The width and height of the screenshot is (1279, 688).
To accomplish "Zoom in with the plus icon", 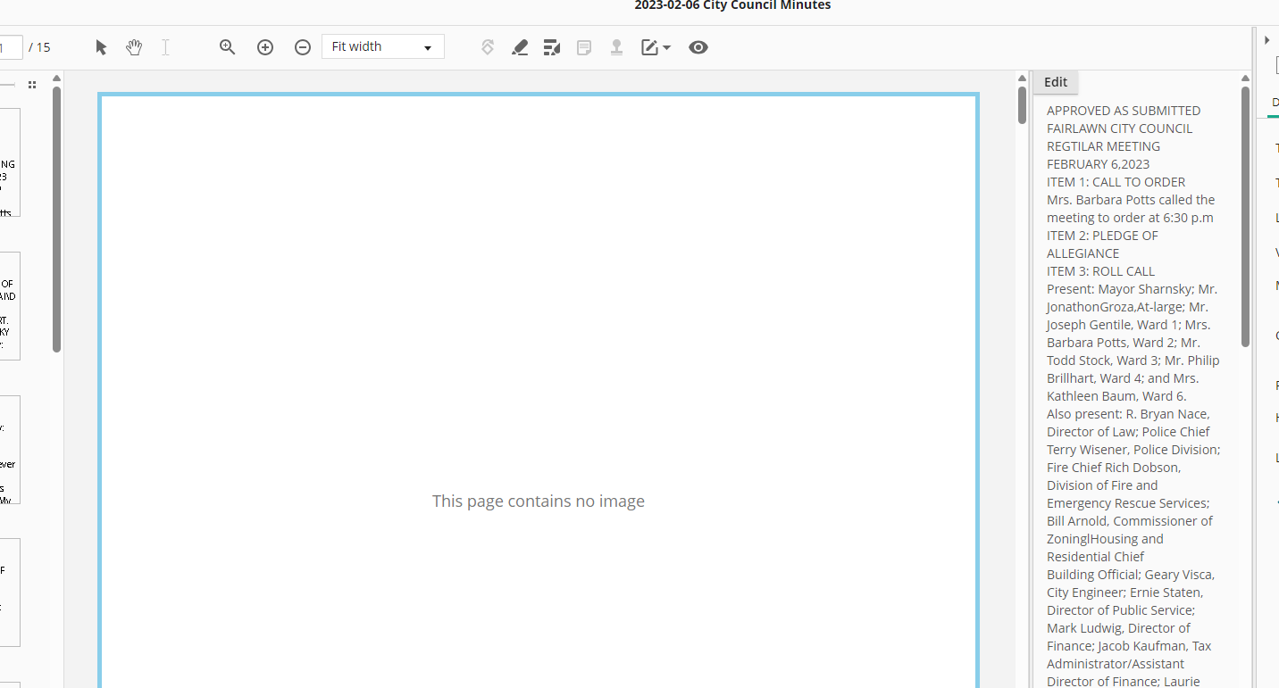I will click(x=265, y=47).
